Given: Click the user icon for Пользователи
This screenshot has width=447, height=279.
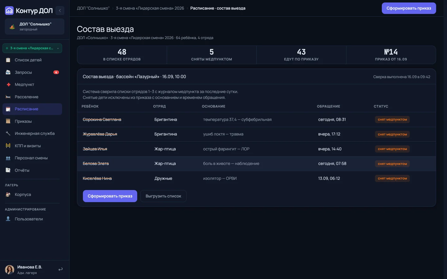Looking at the screenshot, I should click(8, 219).
